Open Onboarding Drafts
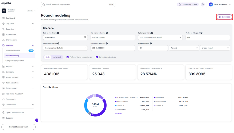Image resolution: width=234 pixels, height=133 pixels. click(188, 4)
